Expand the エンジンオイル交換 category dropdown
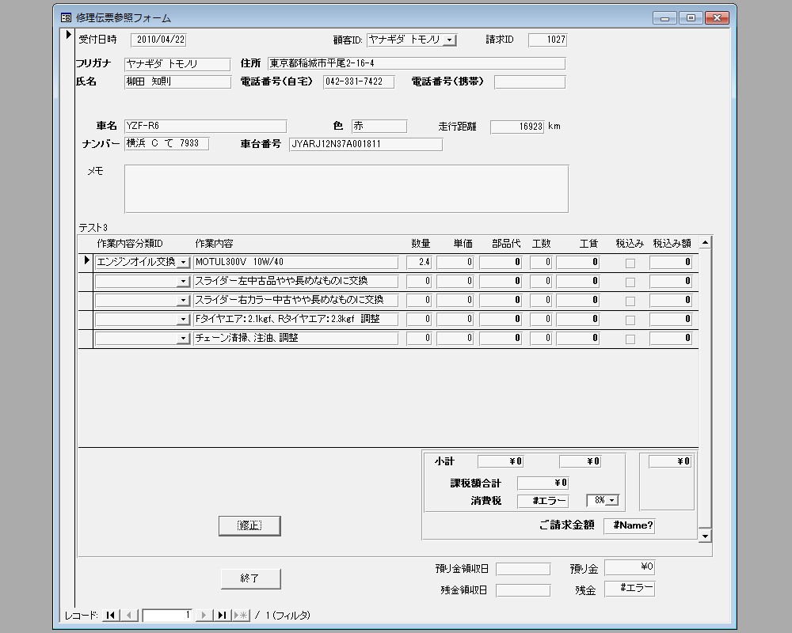792x633 pixels. click(x=183, y=263)
